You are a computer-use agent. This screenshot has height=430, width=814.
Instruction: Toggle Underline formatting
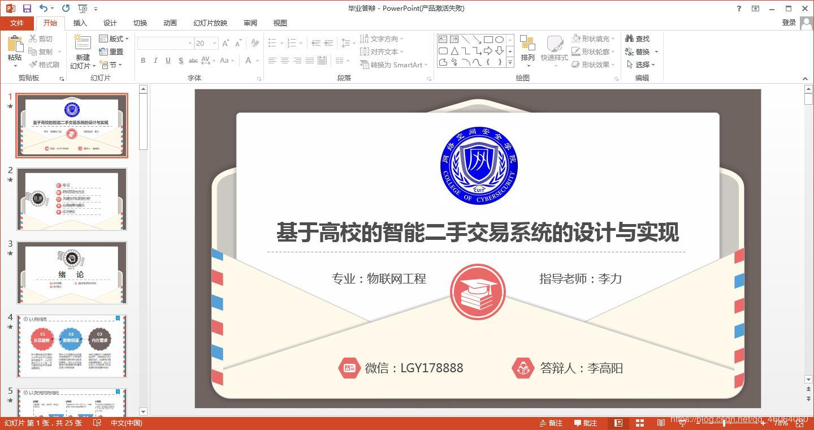tap(168, 61)
